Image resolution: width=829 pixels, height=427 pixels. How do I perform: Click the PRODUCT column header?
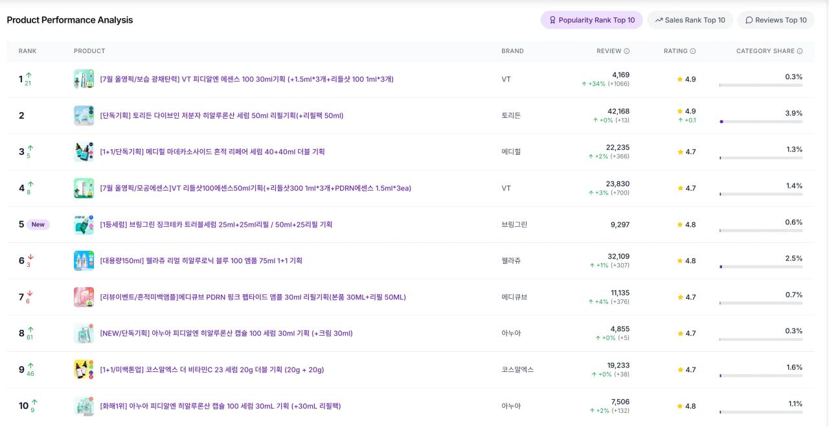89,51
